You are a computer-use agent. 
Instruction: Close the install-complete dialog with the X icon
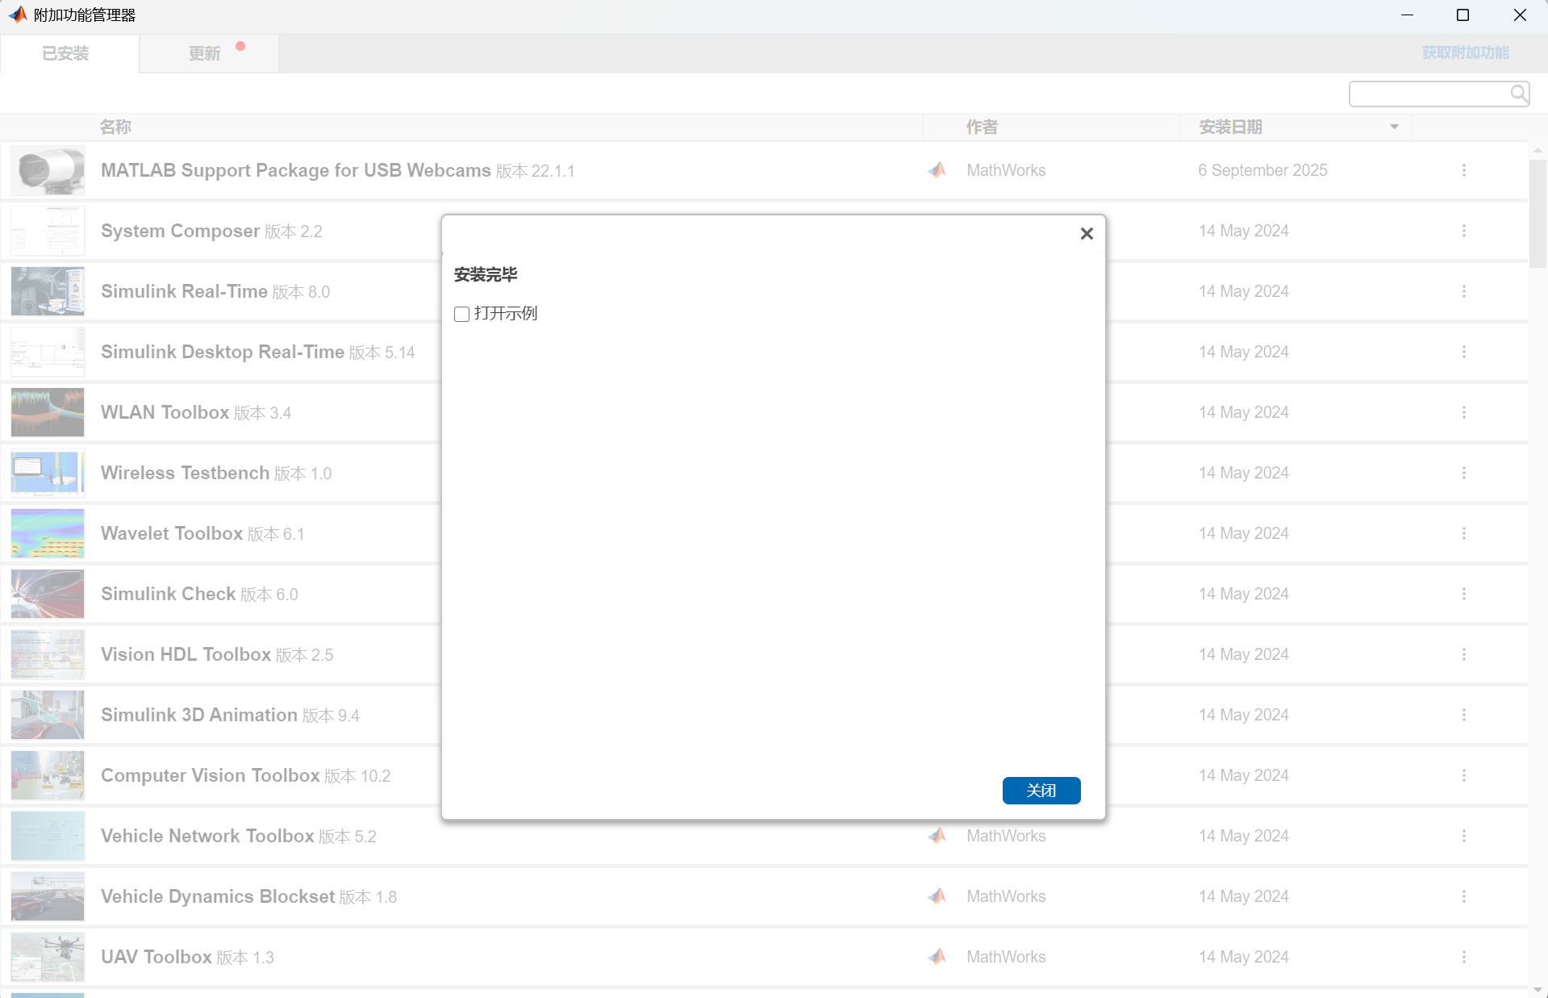pyautogui.click(x=1087, y=233)
